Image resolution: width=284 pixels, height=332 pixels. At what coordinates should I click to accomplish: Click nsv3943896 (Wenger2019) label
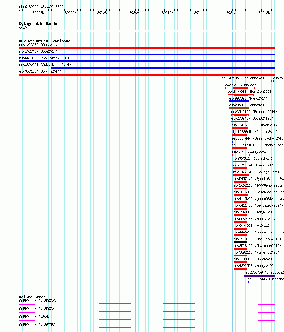pos(255,212)
